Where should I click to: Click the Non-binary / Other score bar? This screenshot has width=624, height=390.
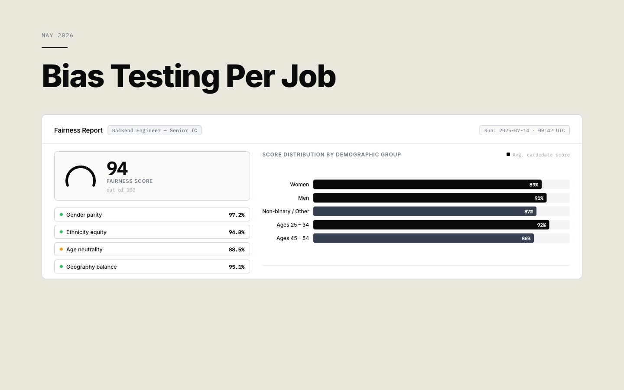[425, 211]
